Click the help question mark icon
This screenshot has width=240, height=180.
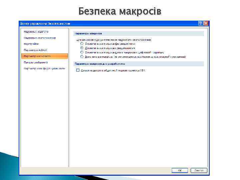tap(201, 23)
